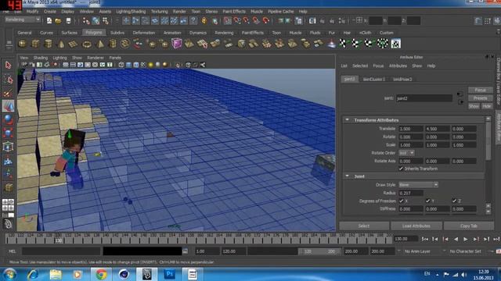Toggle Degrees of Freedom Y checkbox
The image size is (501, 281).
tap(427, 201)
